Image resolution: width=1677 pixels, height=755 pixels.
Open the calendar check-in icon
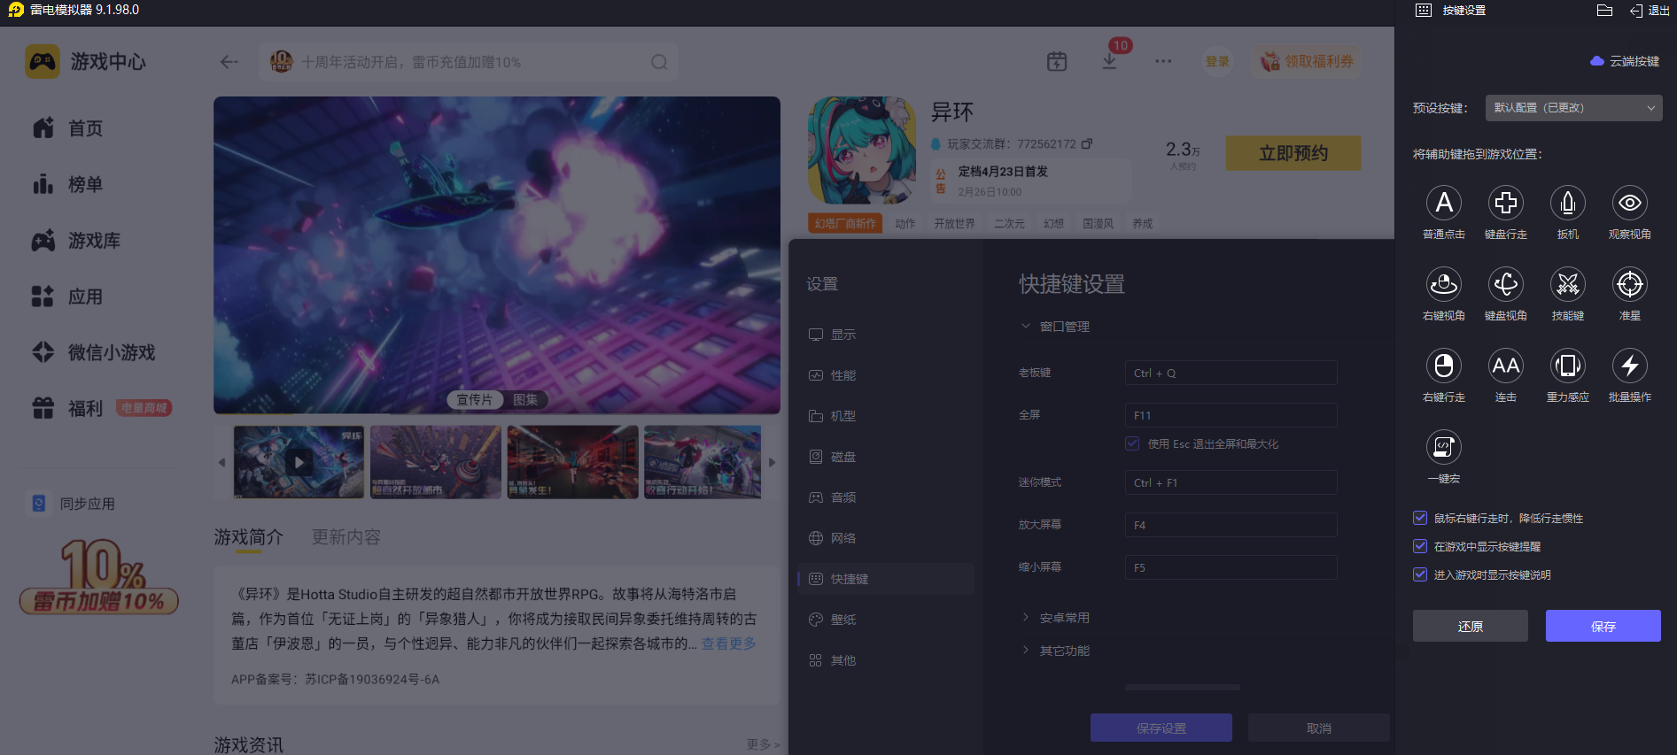(x=1057, y=61)
